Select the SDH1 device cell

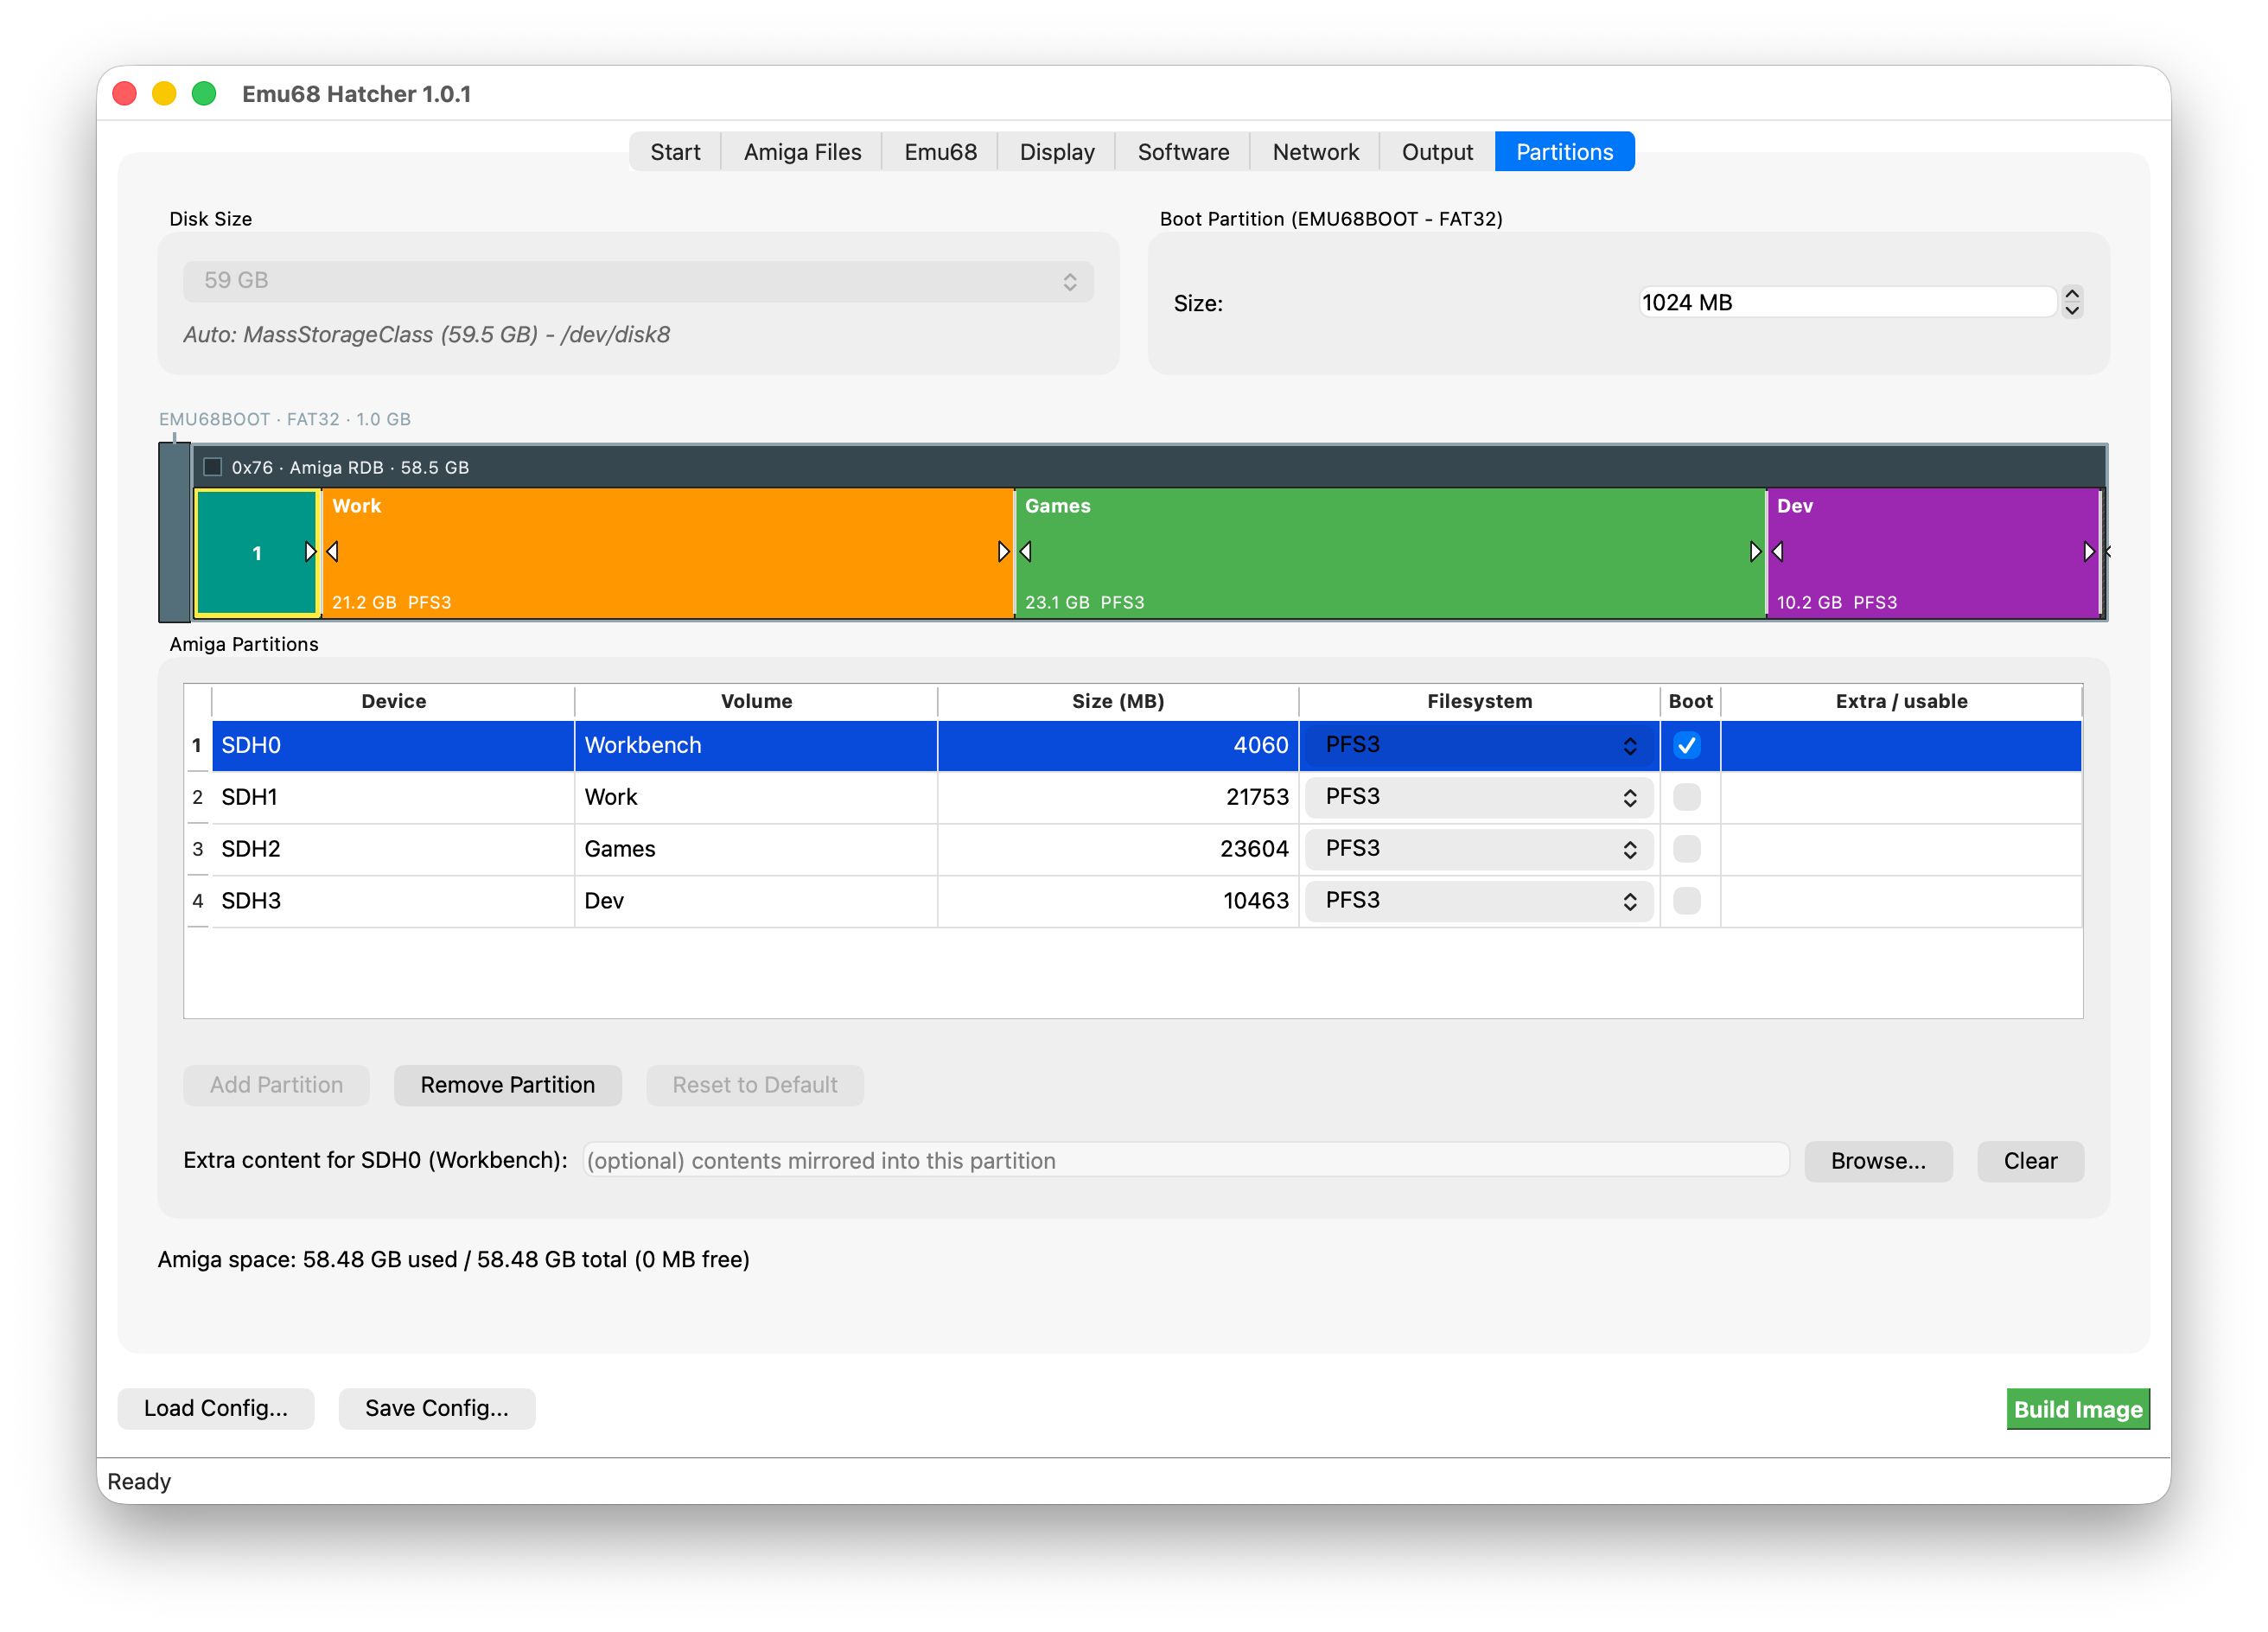[x=393, y=797]
